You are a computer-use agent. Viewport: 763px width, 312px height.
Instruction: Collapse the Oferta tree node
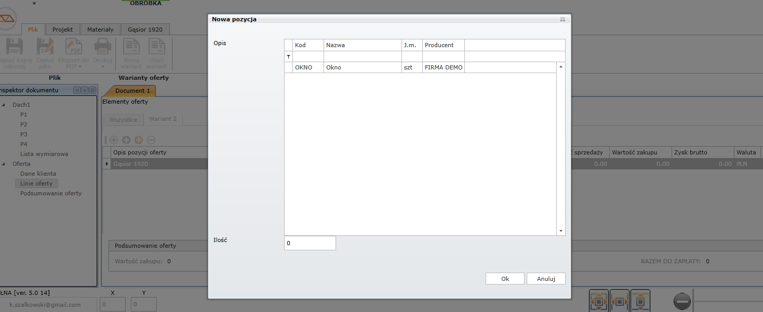[x=4, y=164]
